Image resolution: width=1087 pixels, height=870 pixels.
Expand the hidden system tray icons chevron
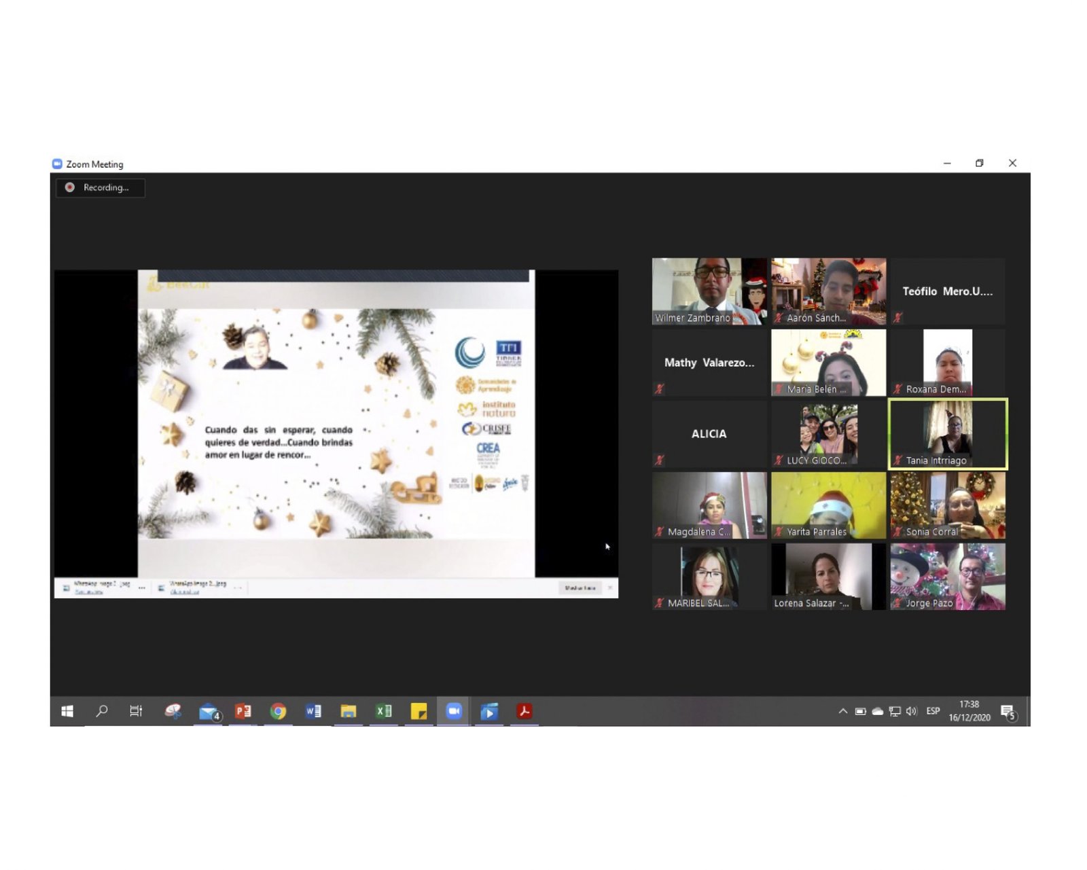[x=842, y=711]
